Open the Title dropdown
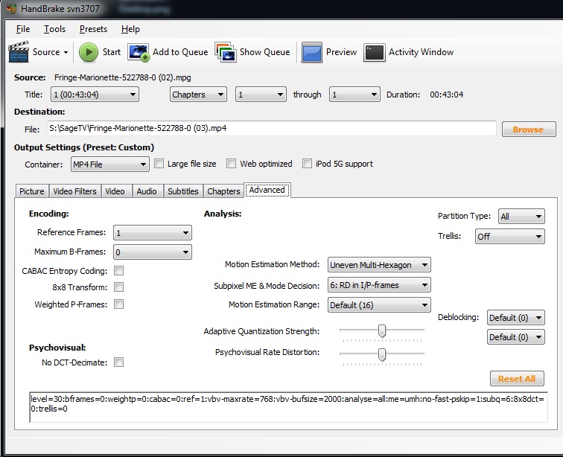Image resolution: width=563 pixels, height=457 pixels. coord(95,95)
